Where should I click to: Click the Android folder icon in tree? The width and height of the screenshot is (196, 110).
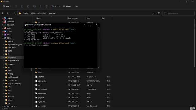[6, 41]
